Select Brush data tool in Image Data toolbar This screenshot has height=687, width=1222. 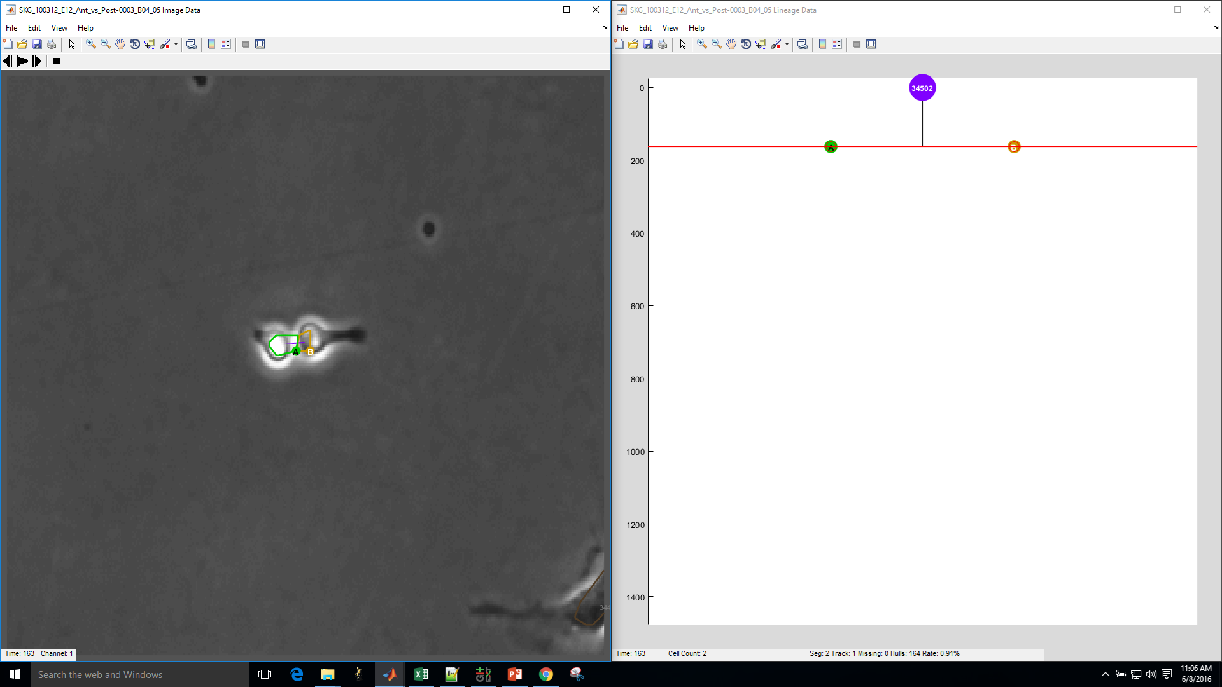point(165,44)
